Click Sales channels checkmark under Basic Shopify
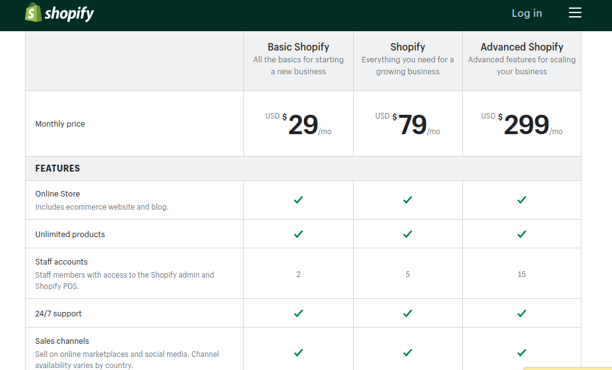The width and height of the screenshot is (612, 370). pyautogui.click(x=298, y=353)
